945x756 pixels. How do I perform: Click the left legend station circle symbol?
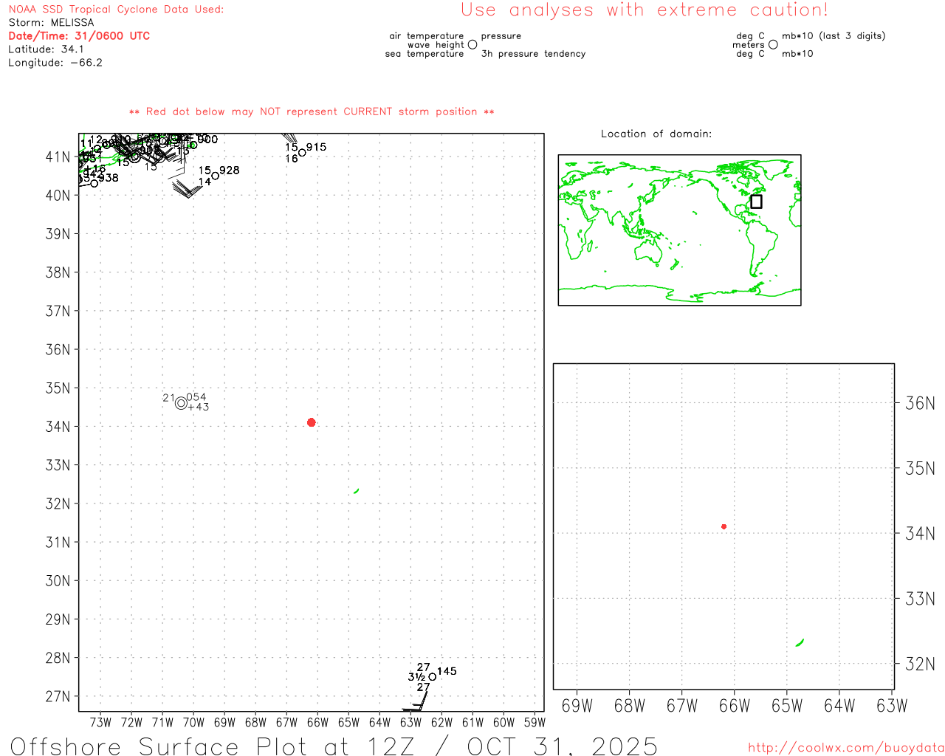tap(472, 45)
